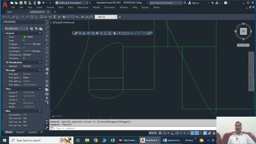Click the Select Objects icon in Properties
Image resolution: width=256 pixels, height=144 pixels.
[x=36, y=28]
